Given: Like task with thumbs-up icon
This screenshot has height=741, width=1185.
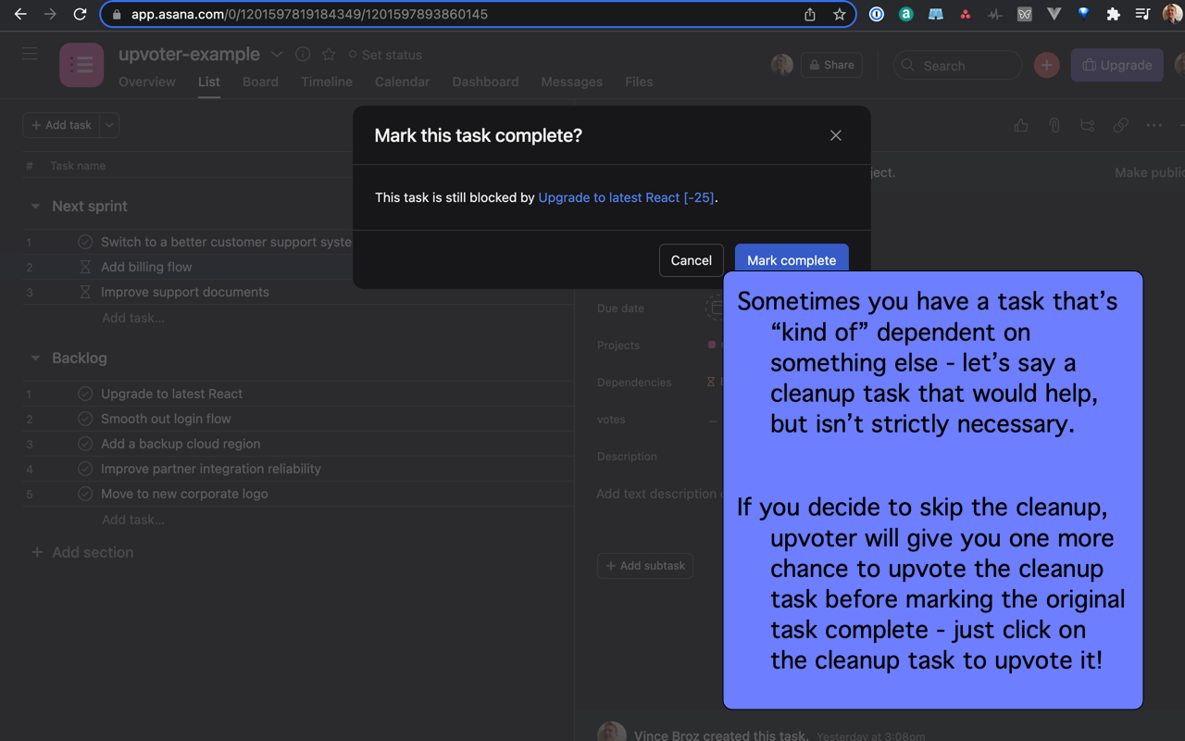Looking at the screenshot, I should click(1021, 125).
